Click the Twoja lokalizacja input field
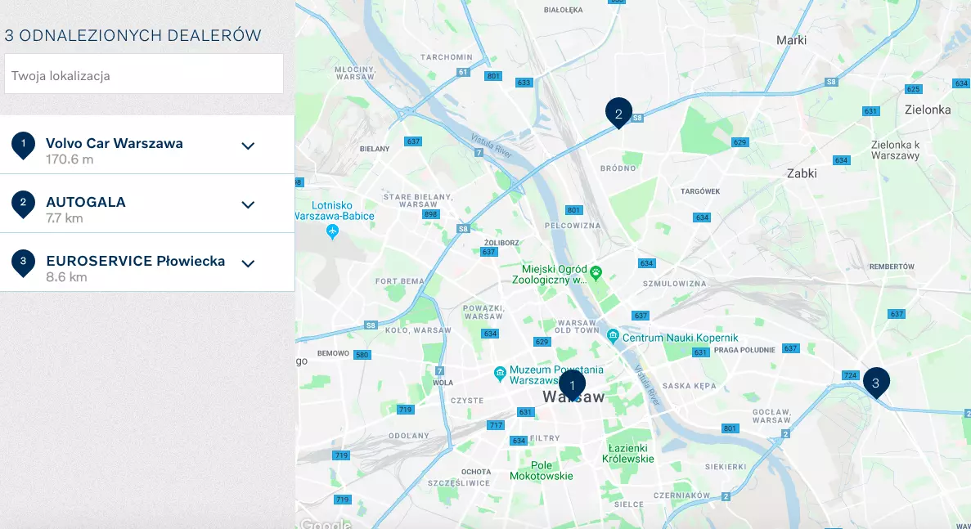Screen dimensions: 971x529 [x=144, y=74]
